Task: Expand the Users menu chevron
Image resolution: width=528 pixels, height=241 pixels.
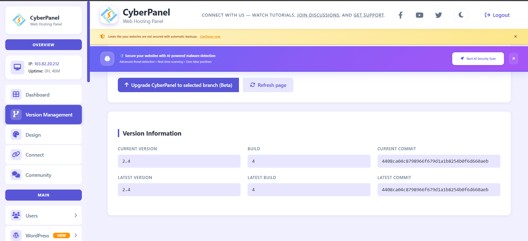Action: [x=76, y=216]
